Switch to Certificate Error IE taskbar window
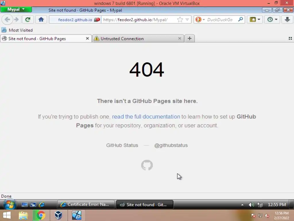 (x=86, y=205)
